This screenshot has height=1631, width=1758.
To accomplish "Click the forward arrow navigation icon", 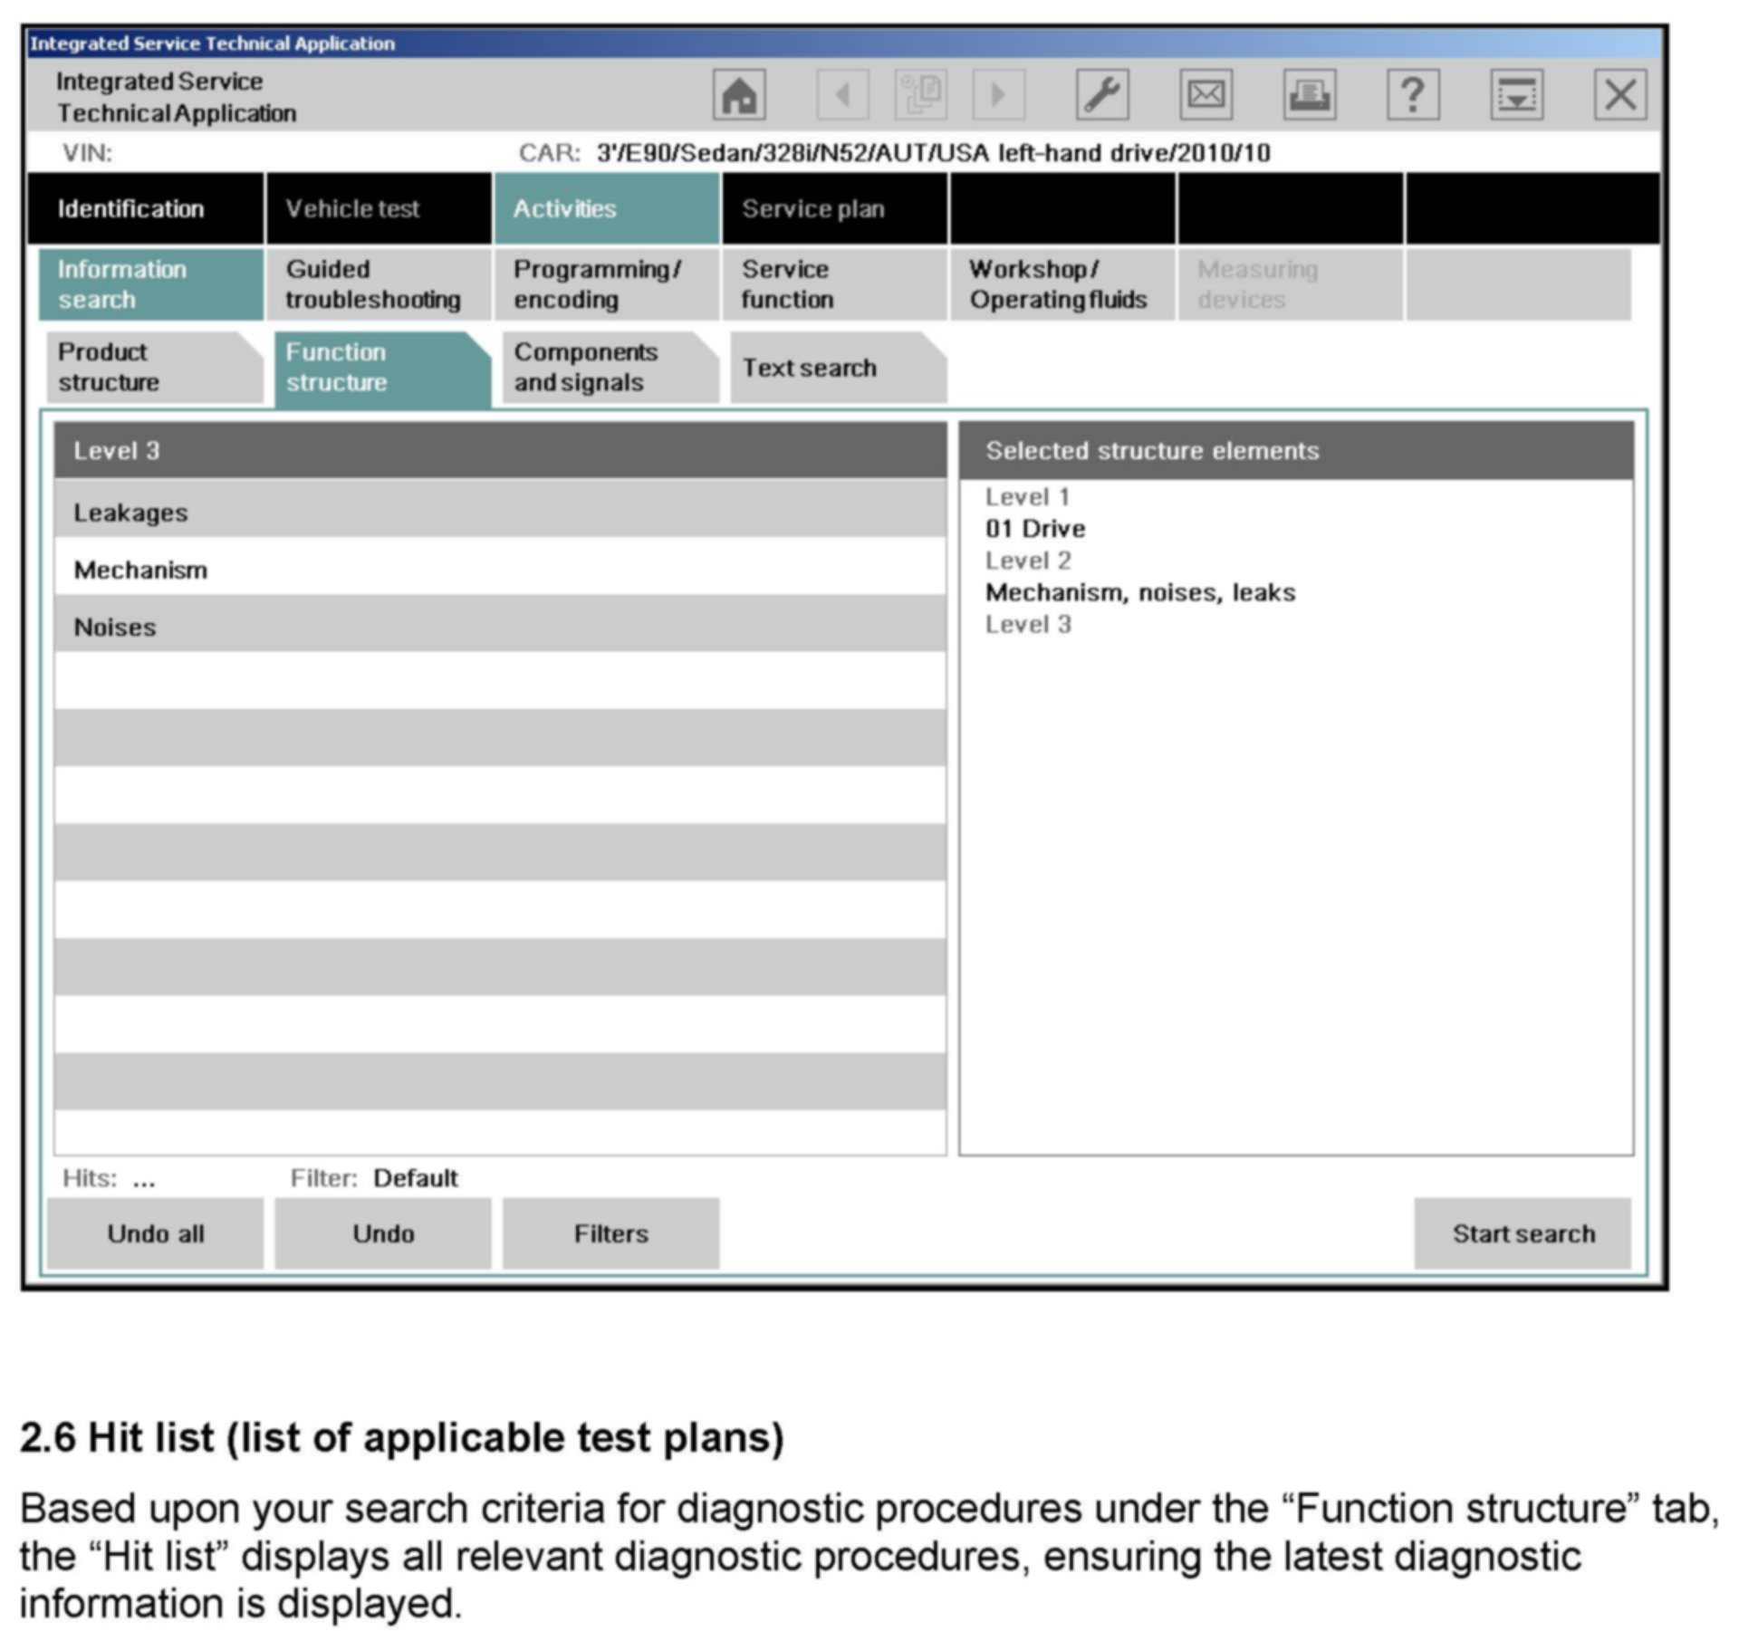I will coord(998,94).
